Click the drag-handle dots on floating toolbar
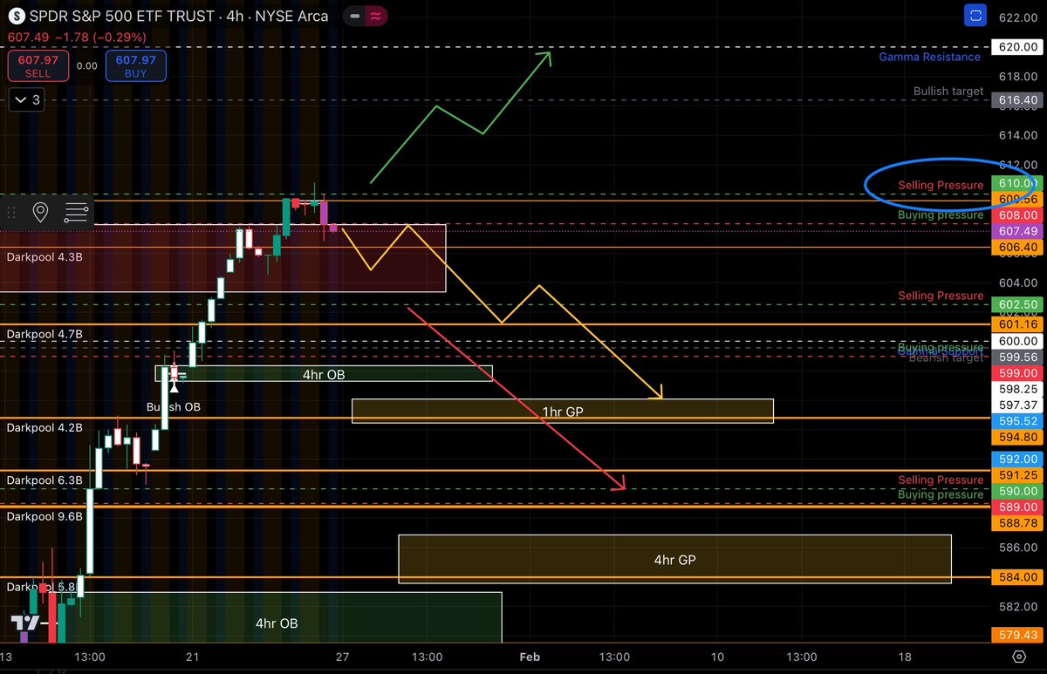1047x674 pixels. coord(12,212)
